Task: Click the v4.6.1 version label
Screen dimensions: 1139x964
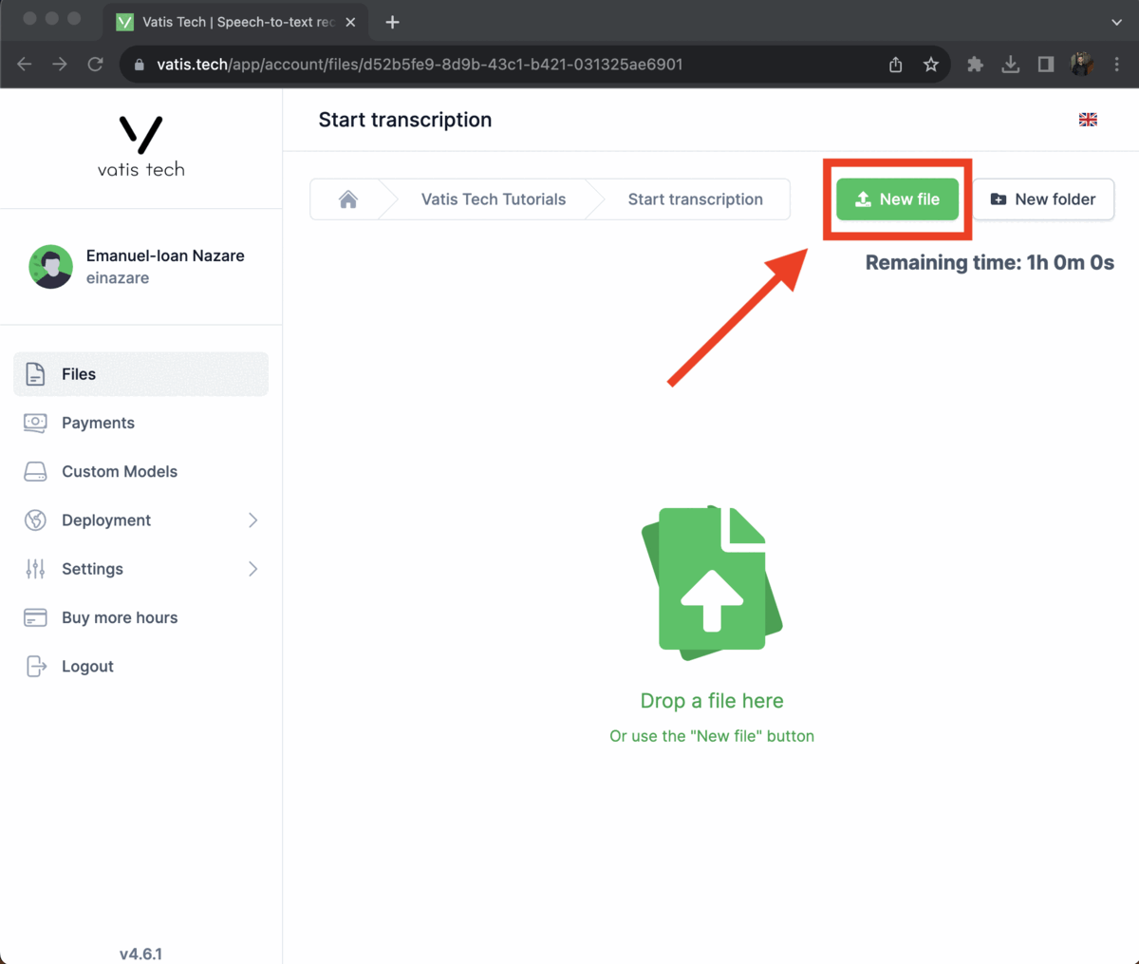Action: (140, 954)
